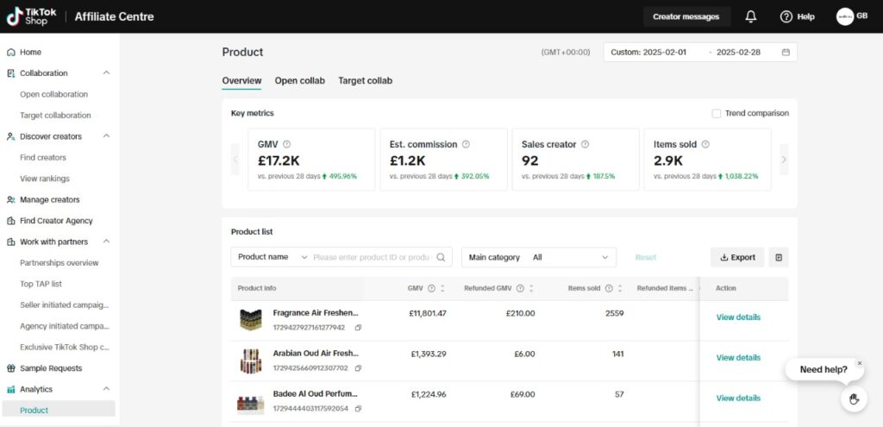Open the date range calendar icon
This screenshot has width=883, height=427.
[x=786, y=53]
